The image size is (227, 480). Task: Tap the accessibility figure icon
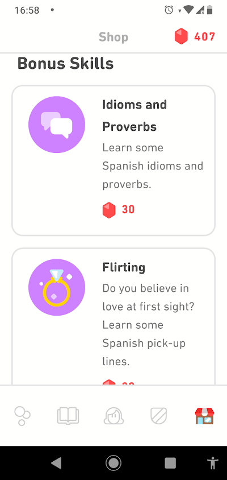[212, 463]
